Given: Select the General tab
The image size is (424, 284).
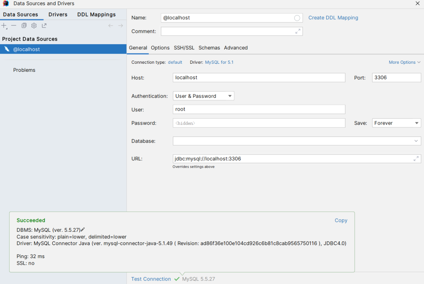Looking at the screenshot, I should click(138, 48).
